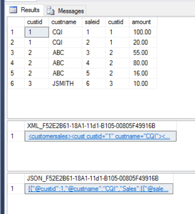This screenshot has height=214, width=195.
Task: Click the amount cell 16.00
Action: tap(143, 73)
